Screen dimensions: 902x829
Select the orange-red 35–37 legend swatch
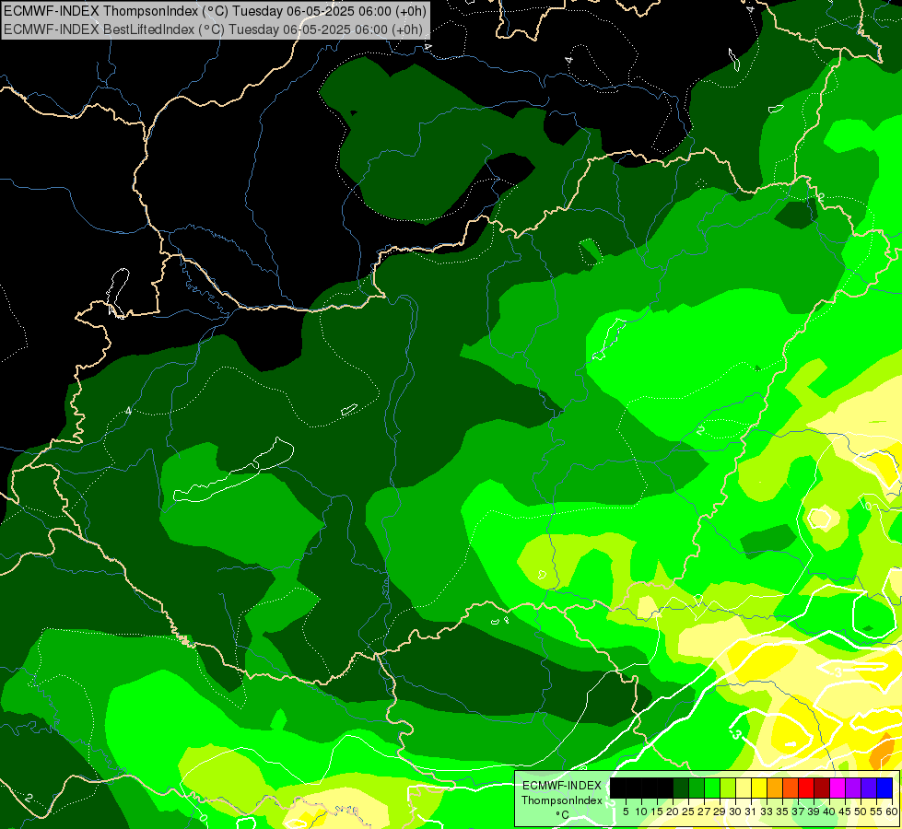click(x=791, y=788)
